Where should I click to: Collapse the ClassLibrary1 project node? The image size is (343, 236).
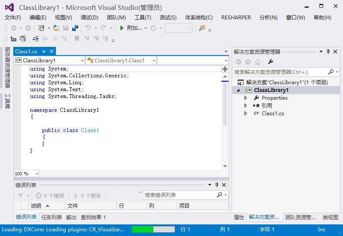[x=239, y=90]
